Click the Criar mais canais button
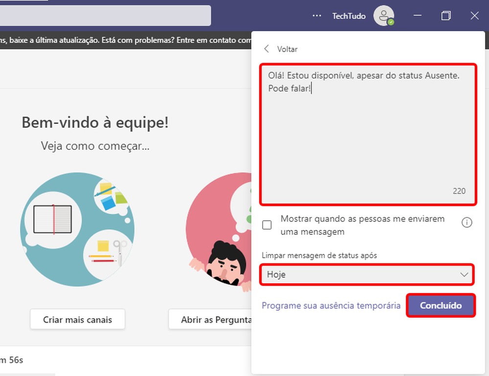The width and height of the screenshot is (489, 376). (x=77, y=319)
